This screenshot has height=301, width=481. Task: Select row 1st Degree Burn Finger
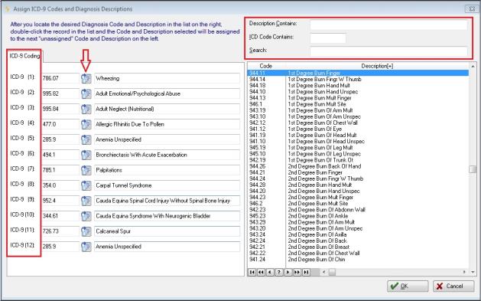point(358,73)
